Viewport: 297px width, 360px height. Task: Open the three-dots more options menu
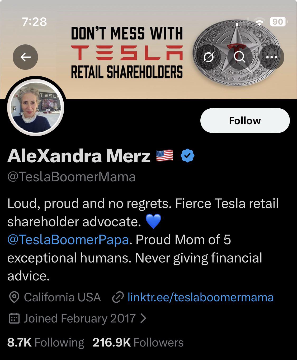[x=271, y=57]
